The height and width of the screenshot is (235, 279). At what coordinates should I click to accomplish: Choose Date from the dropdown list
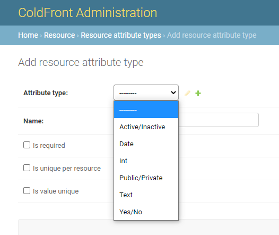pyautogui.click(x=146, y=144)
